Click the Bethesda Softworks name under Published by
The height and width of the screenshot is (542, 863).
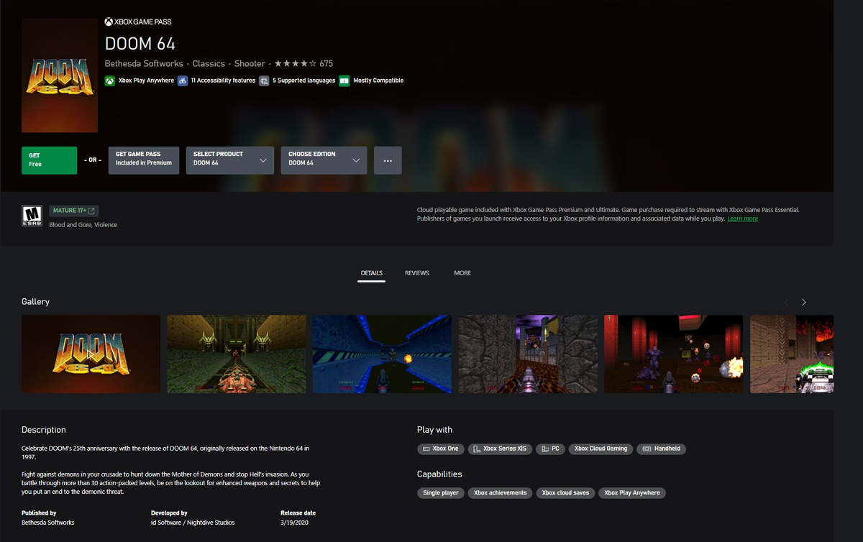[x=47, y=523]
